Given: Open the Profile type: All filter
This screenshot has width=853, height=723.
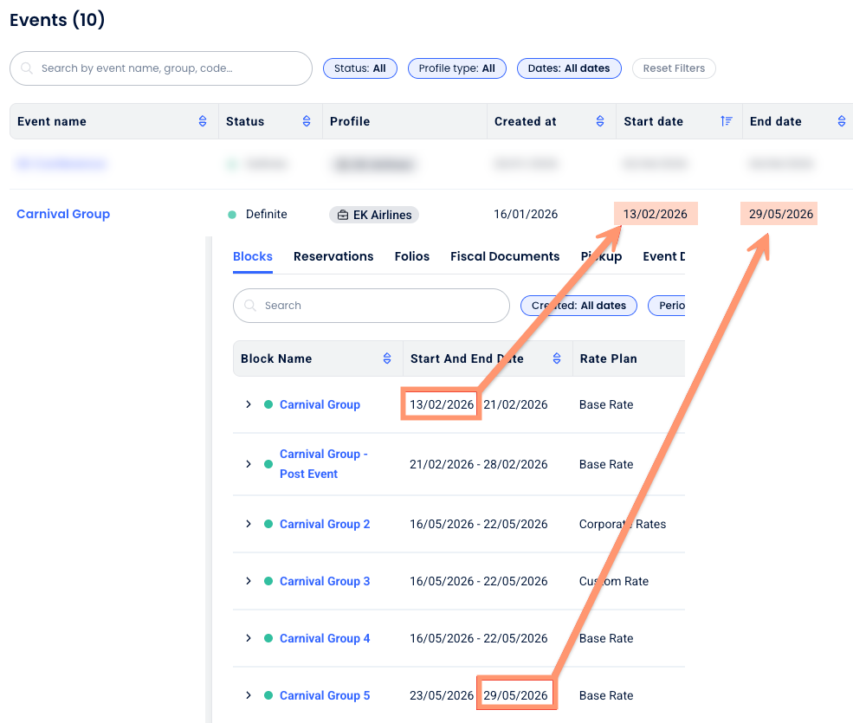Looking at the screenshot, I should (x=456, y=68).
